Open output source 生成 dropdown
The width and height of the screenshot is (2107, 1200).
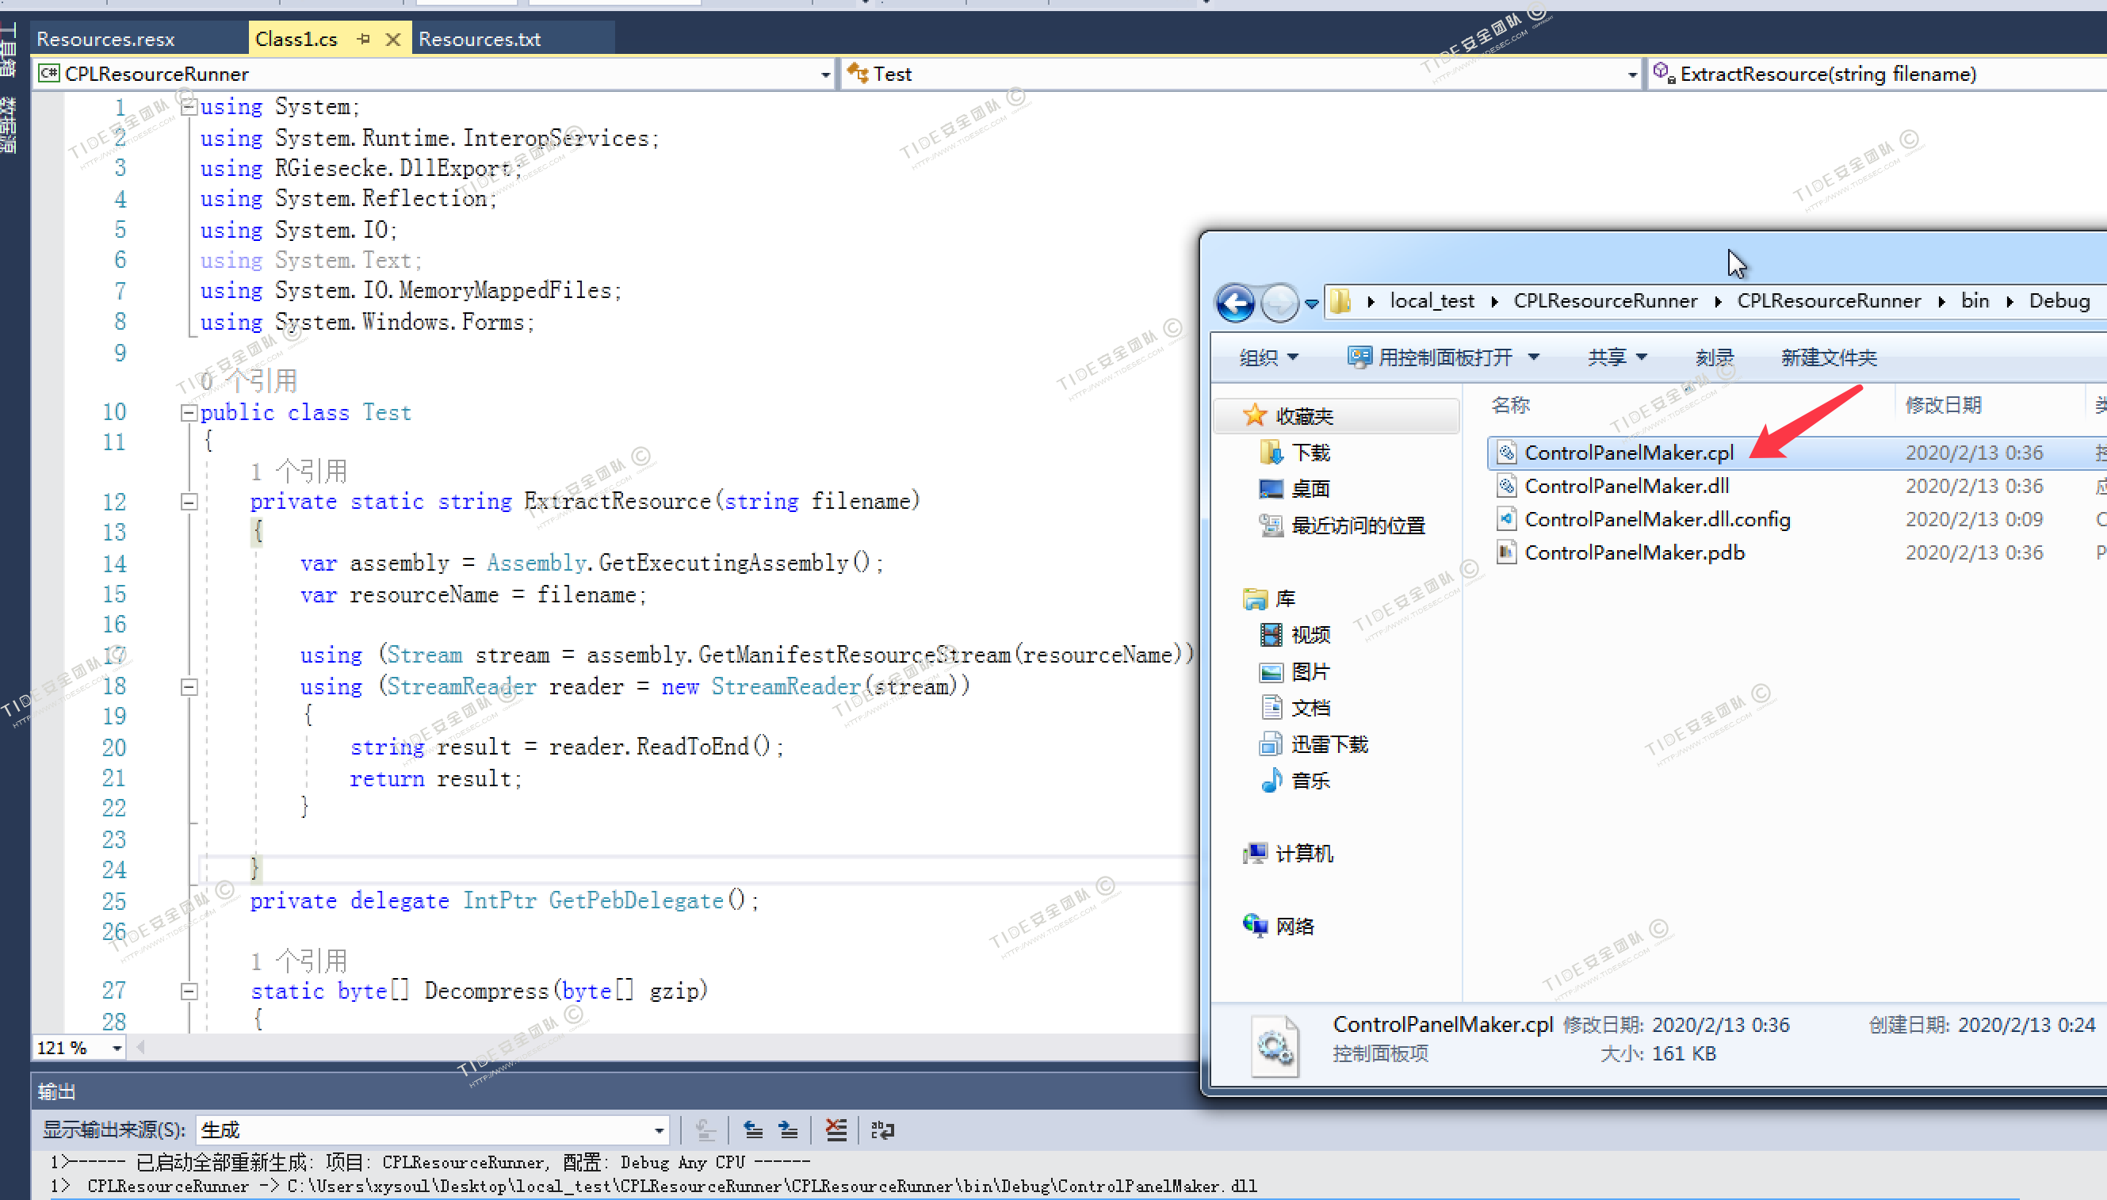660,1130
